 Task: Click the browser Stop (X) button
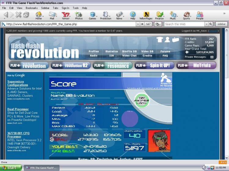[x=19, y=15]
